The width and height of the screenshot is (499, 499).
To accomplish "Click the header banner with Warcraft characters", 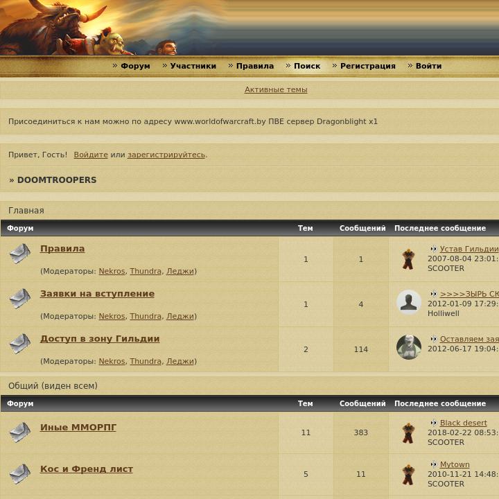I will click(249, 28).
